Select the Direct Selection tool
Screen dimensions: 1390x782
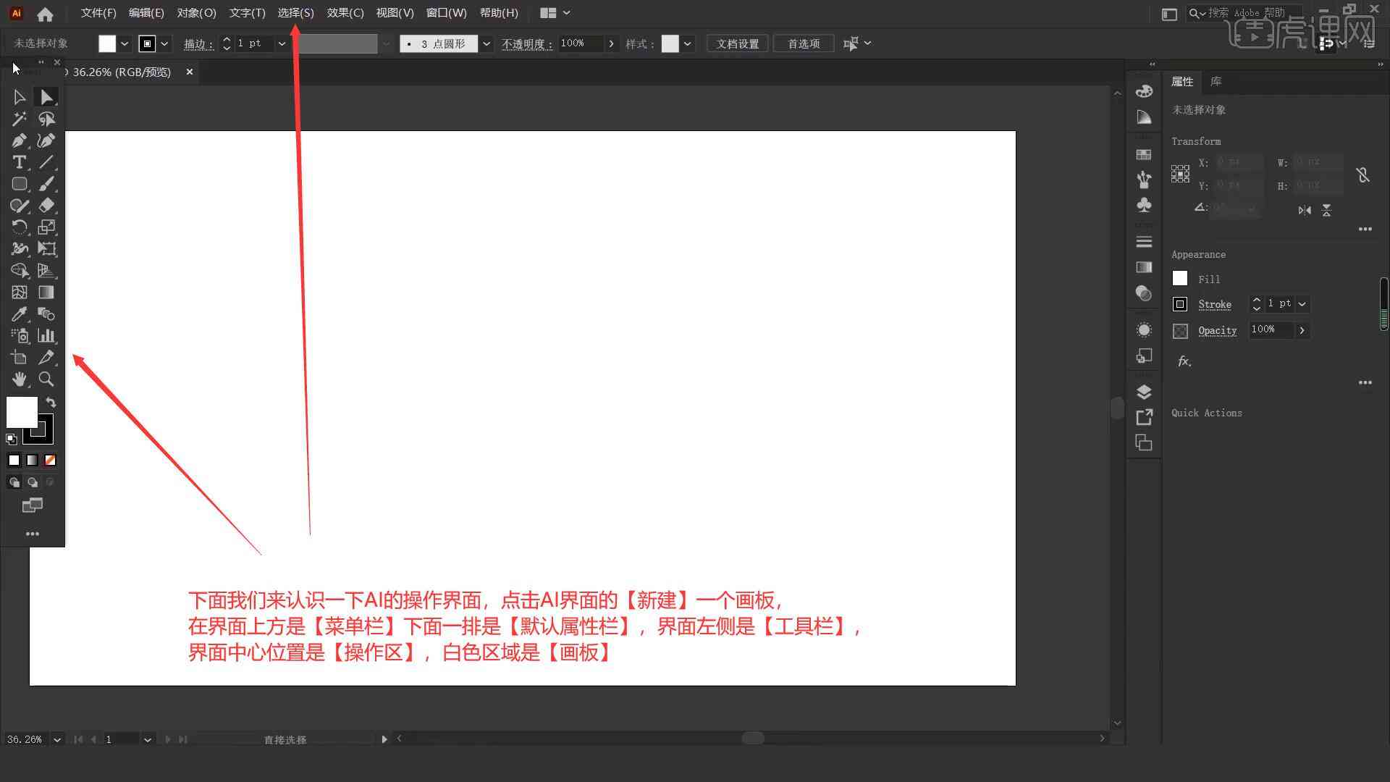pos(46,96)
